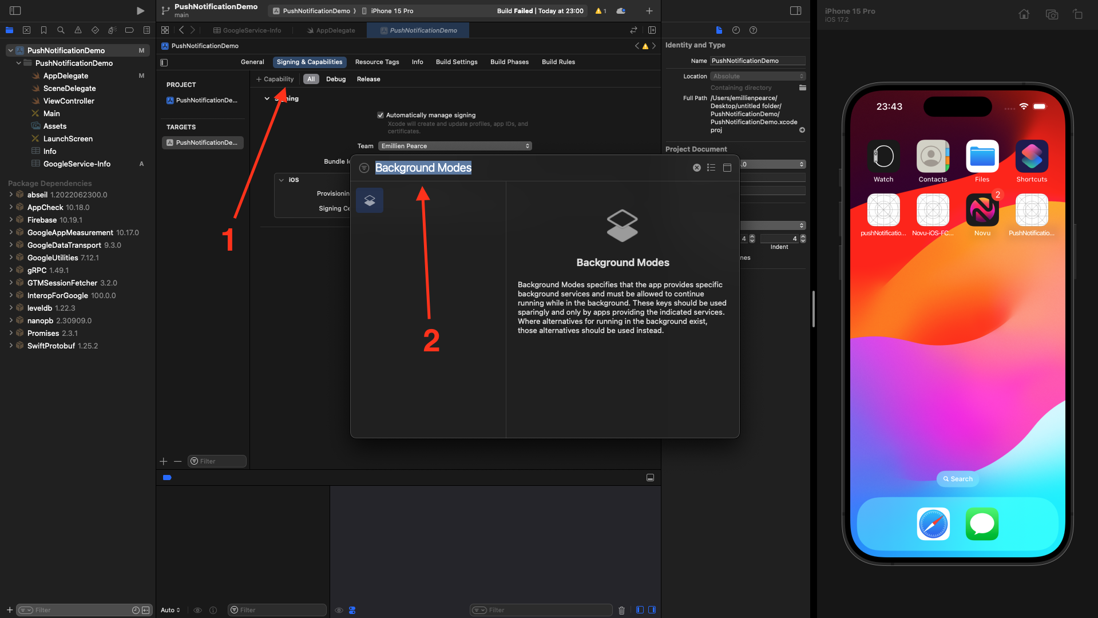1098x618 pixels.
Task: Tap Search pill on simulator home screen
Action: 958,479
